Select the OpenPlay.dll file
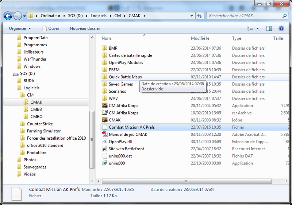The width and height of the screenshot is (292, 205). (120, 142)
